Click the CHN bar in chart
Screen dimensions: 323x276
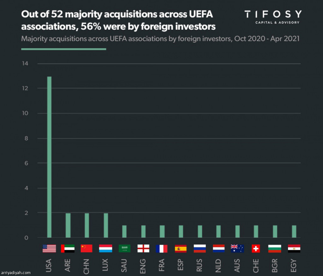(x=86, y=225)
